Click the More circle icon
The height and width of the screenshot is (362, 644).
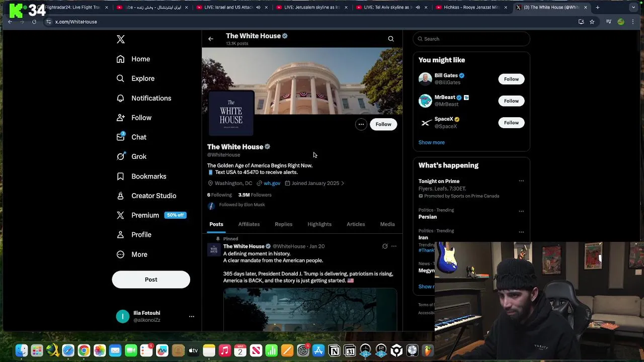click(x=120, y=254)
